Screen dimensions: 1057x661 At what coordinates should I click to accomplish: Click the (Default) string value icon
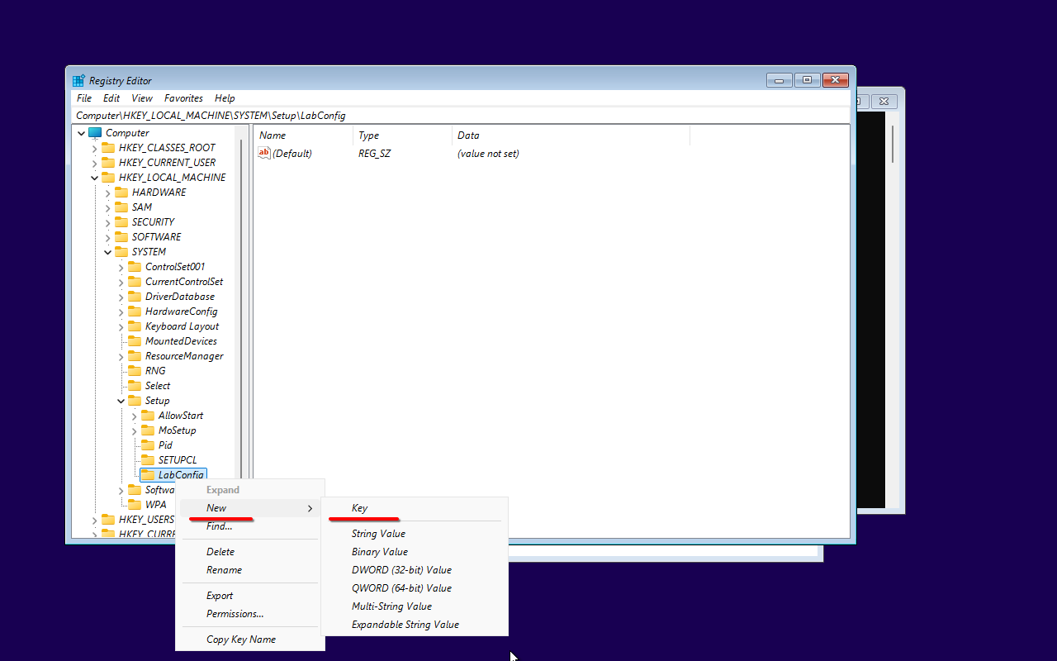click(x=264, y=153)
